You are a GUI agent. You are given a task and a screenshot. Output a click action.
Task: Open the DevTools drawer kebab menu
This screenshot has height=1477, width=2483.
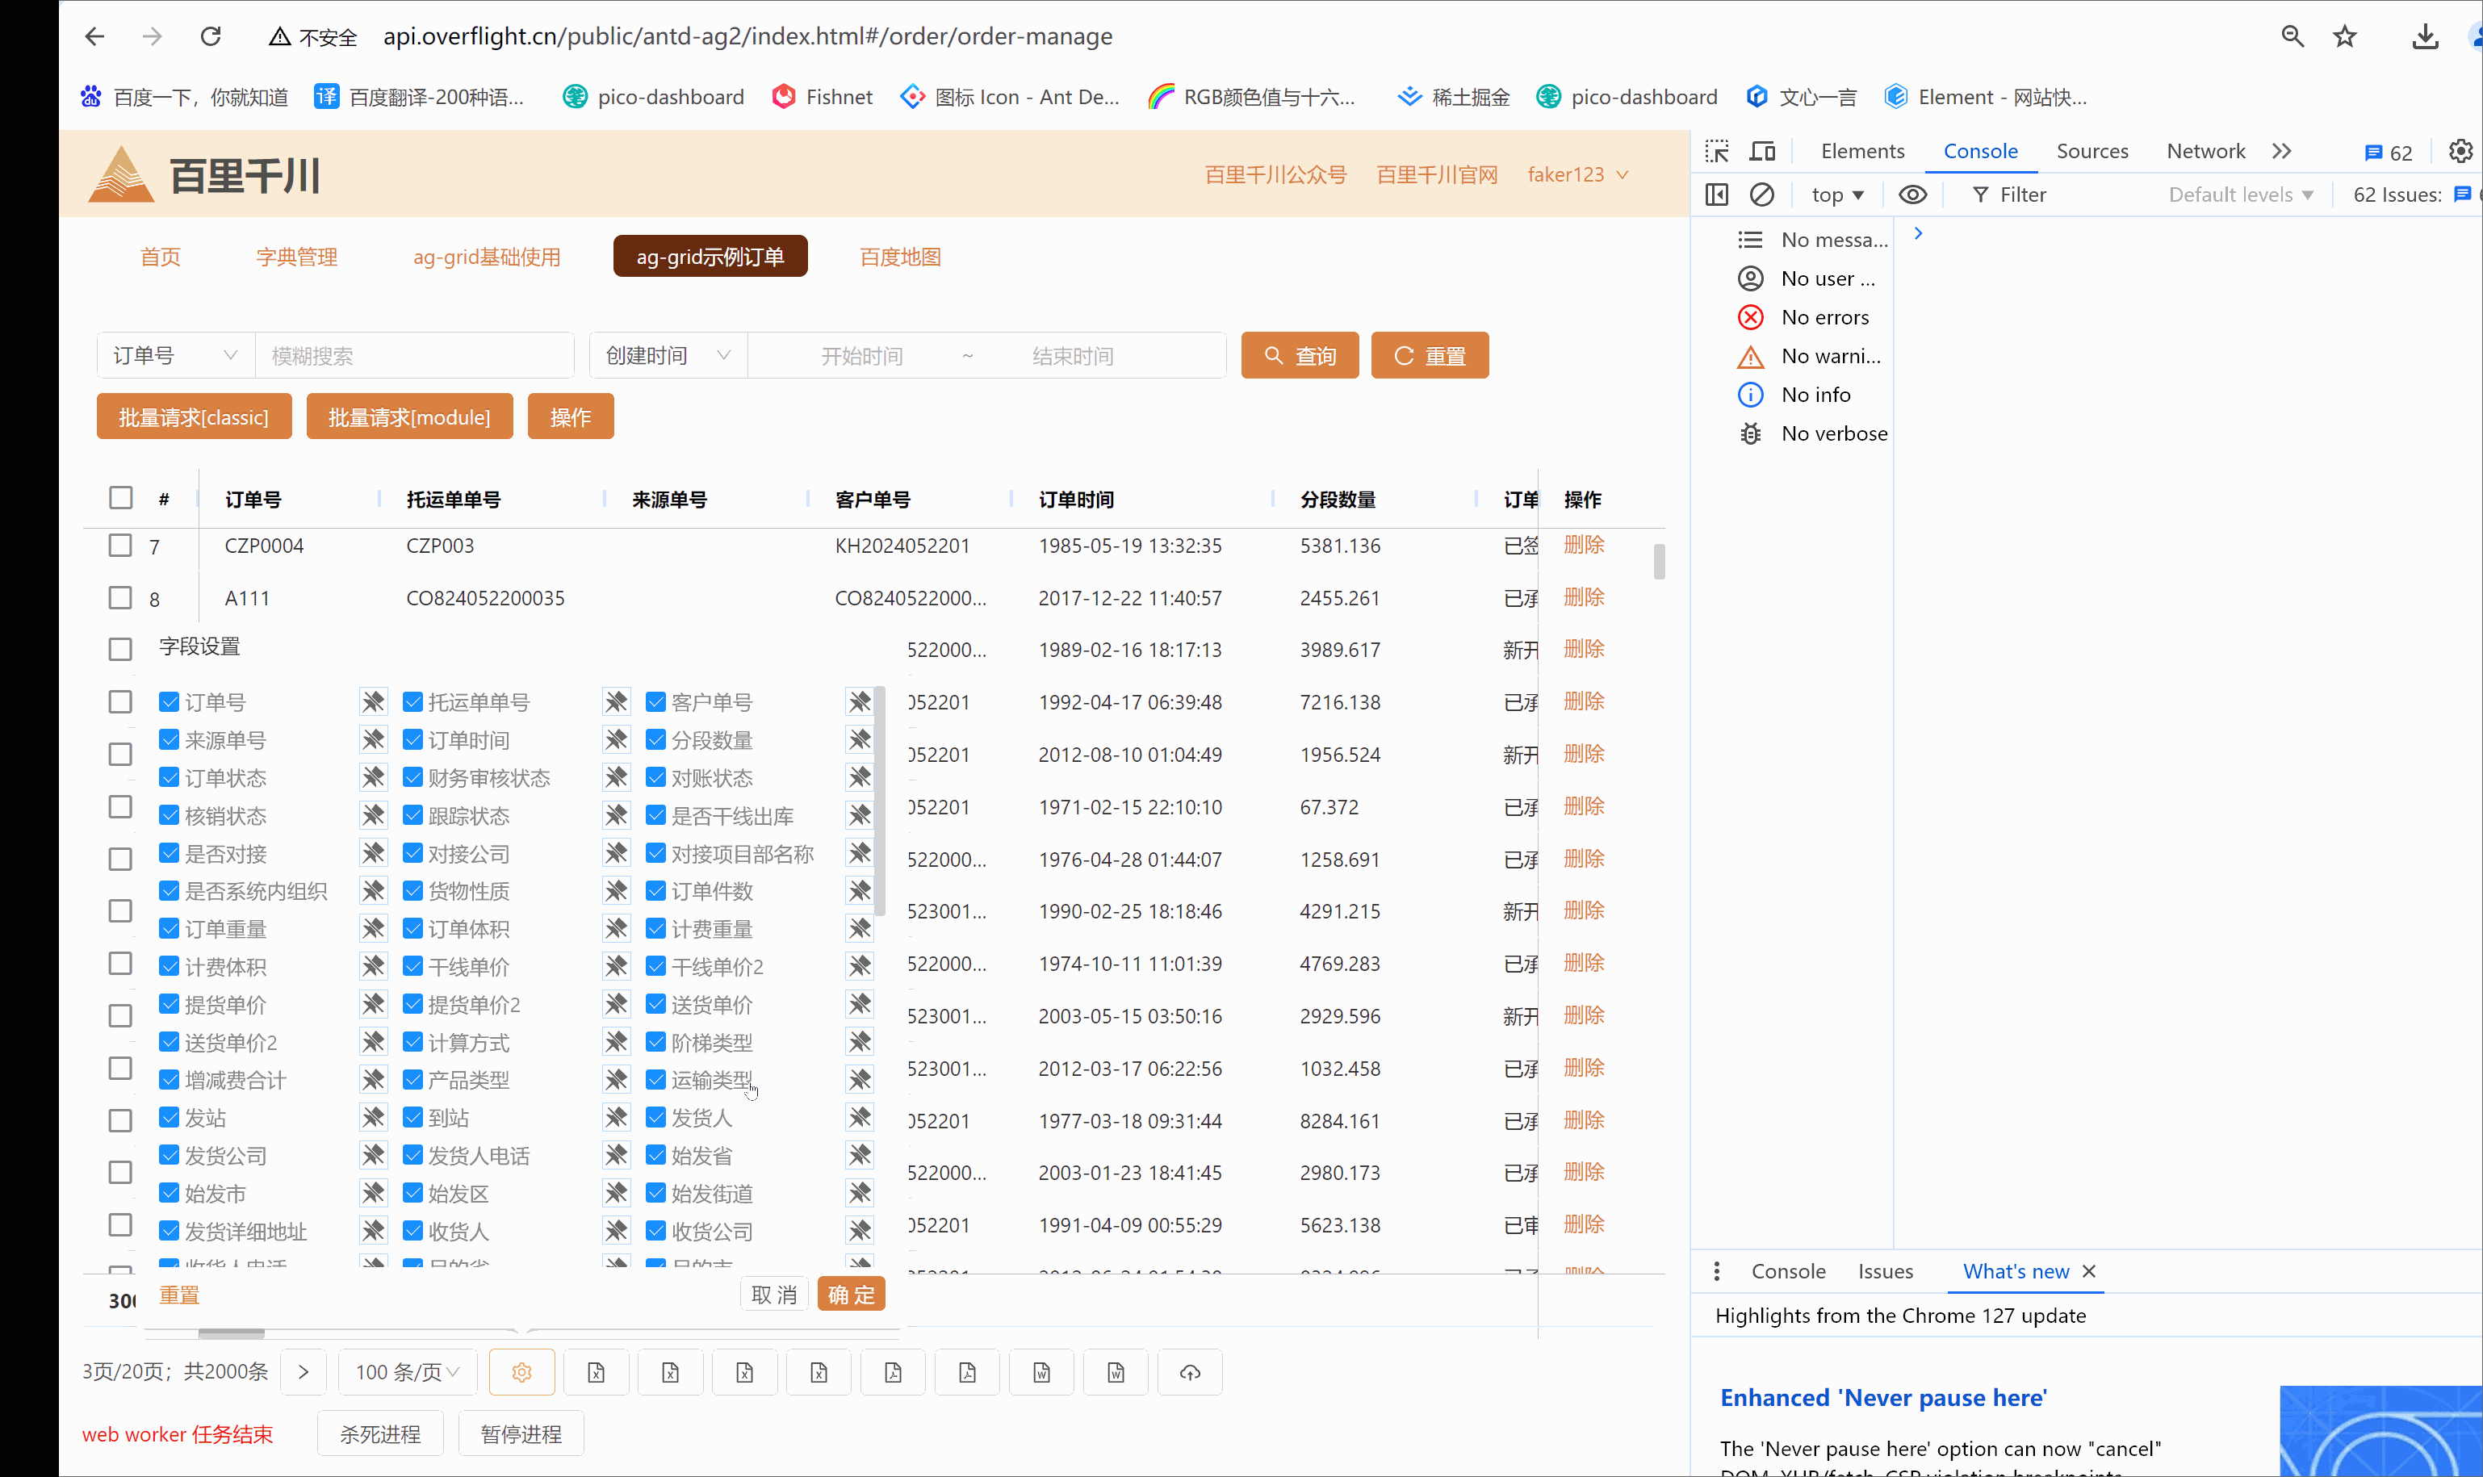[1717, 1271]
